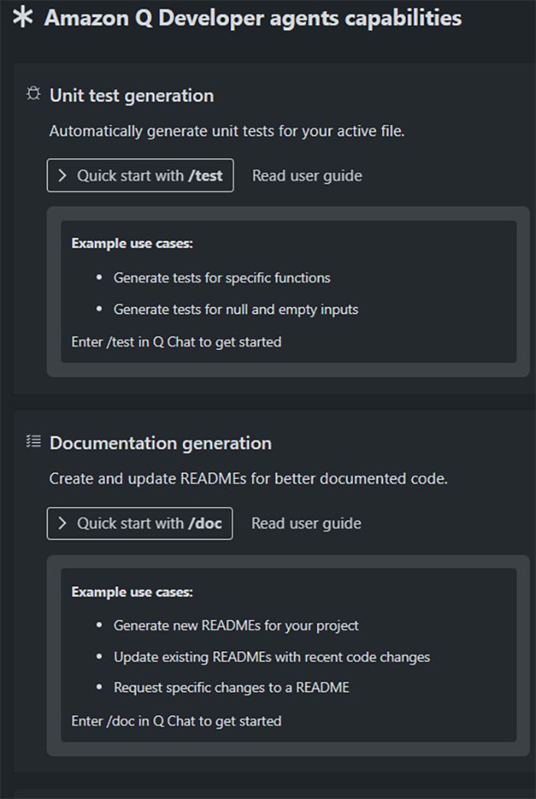Select the Documentation generation heading

click(161, 443)
